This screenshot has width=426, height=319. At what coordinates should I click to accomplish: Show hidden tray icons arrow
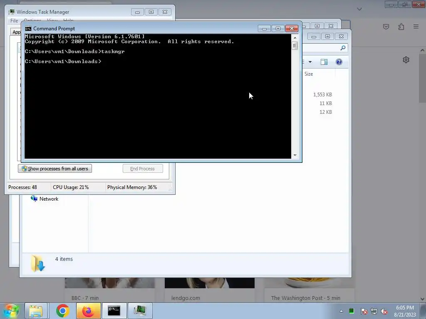(341, 311)
